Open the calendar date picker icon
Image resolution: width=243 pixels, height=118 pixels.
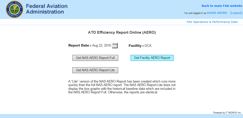(115, 46)
